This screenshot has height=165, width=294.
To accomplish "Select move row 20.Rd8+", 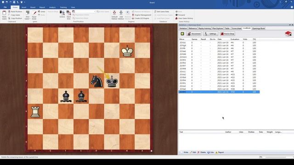I will (x=219, y=57).
